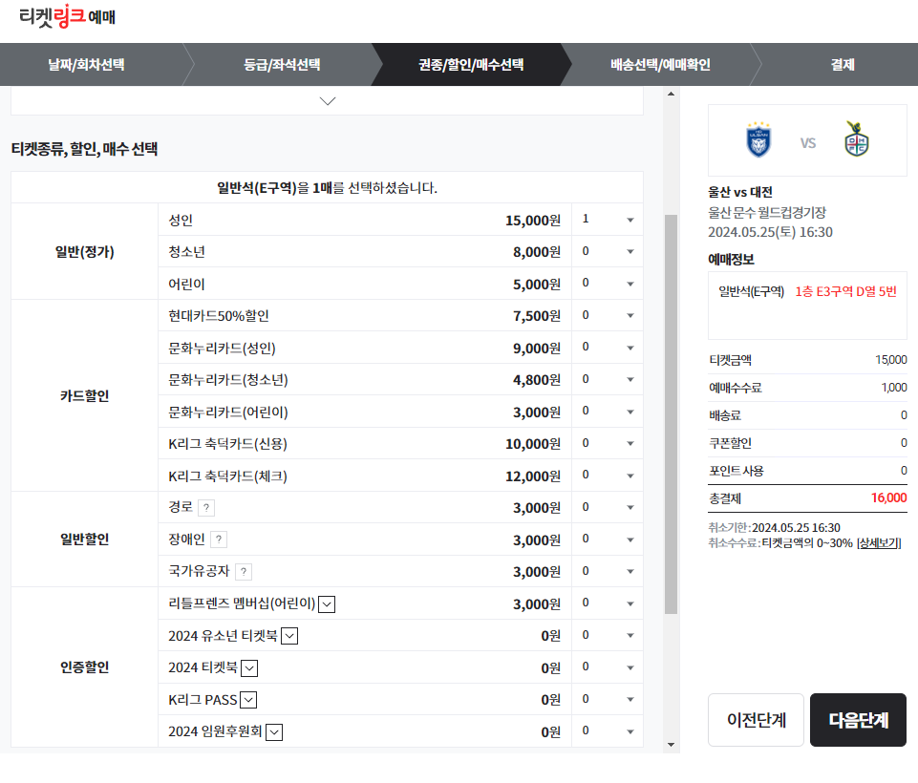Image resolution: width=918 pixels, height=783 pixels.
Task: Click the 2024.05.25(토) 16:30 match date
Action: pyautogui.click(x=770, y=232)
